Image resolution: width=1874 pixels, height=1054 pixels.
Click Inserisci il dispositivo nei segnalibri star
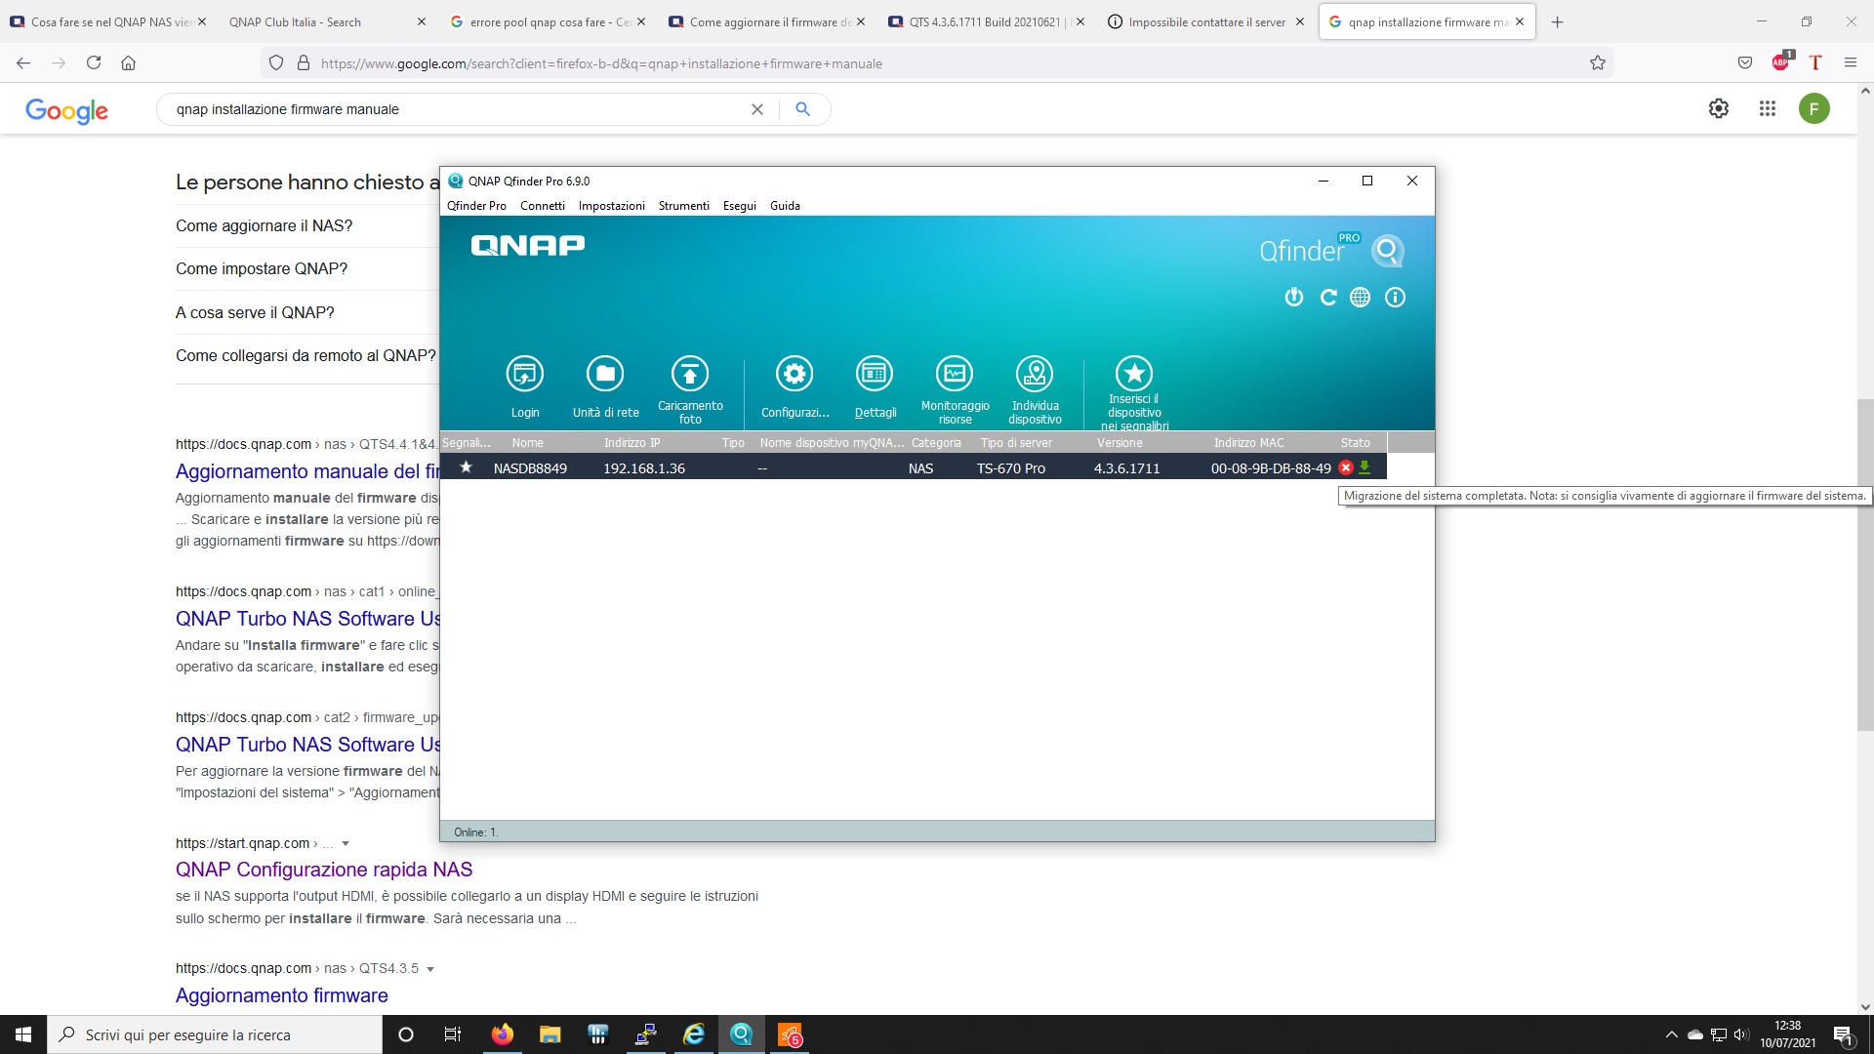[x=1133, y=374]
